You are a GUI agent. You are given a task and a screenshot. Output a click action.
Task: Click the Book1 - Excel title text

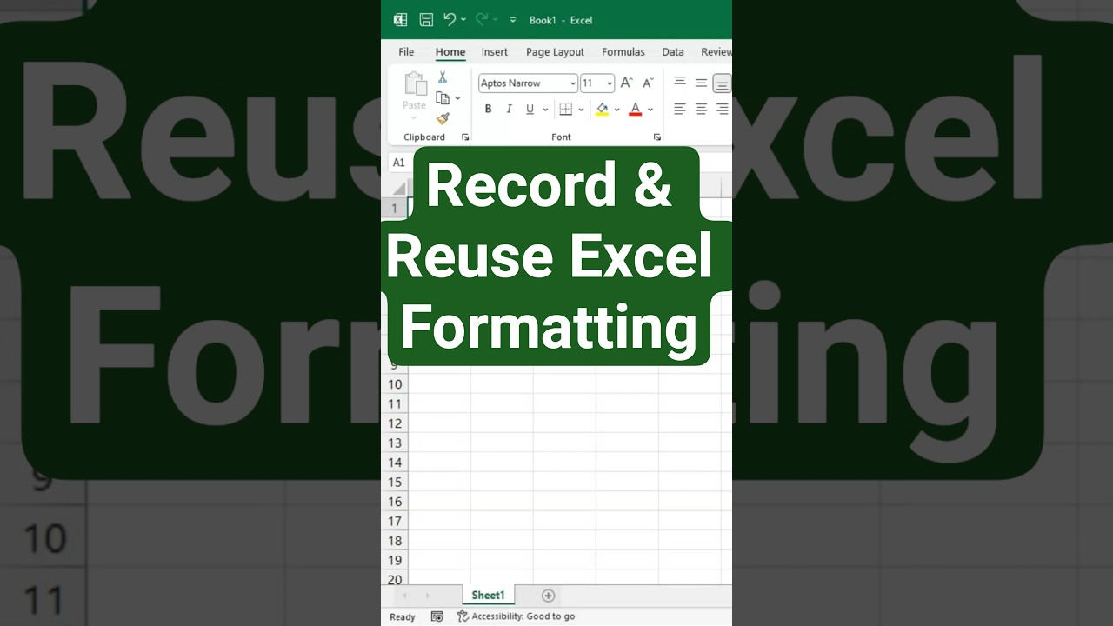tap(561, 20)
